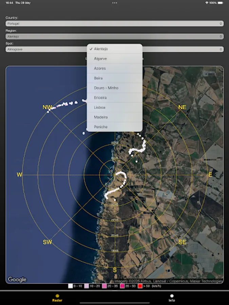Click the Country dropdown chevron arrows
Viewport: 229px width, 305px height.
221,23
